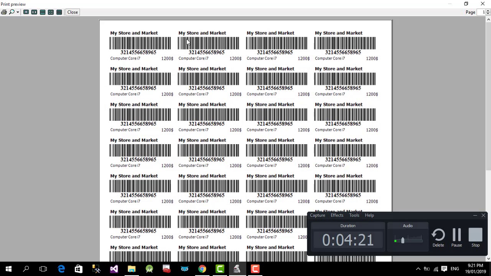Open Task View on the taskbar
Image resolution: width=491 pixels, height=276 pixels.
43,269
